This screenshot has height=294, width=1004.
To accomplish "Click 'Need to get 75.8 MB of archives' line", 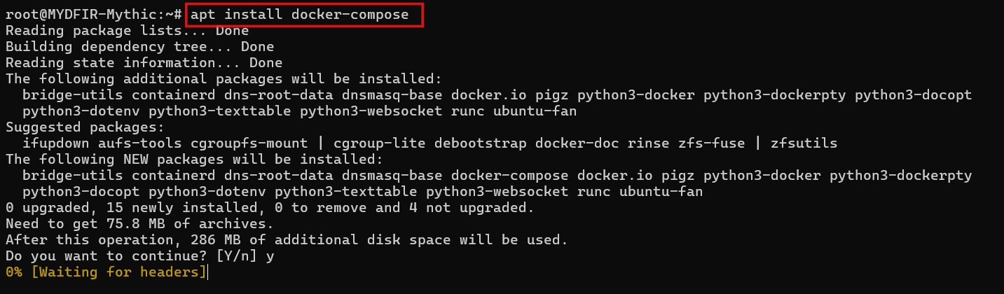I will pyautogui.click(x=139, y=224).
